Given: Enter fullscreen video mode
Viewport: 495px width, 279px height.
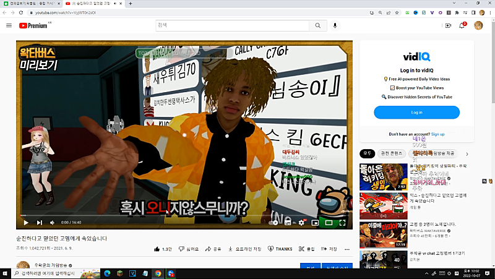Looking at the screenshot, I should pyautogui.click(x=342, y=223).
